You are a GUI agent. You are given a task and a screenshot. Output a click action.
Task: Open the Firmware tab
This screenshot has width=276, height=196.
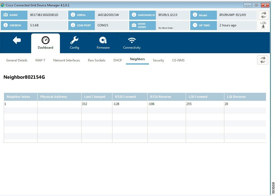pos(103,43)
